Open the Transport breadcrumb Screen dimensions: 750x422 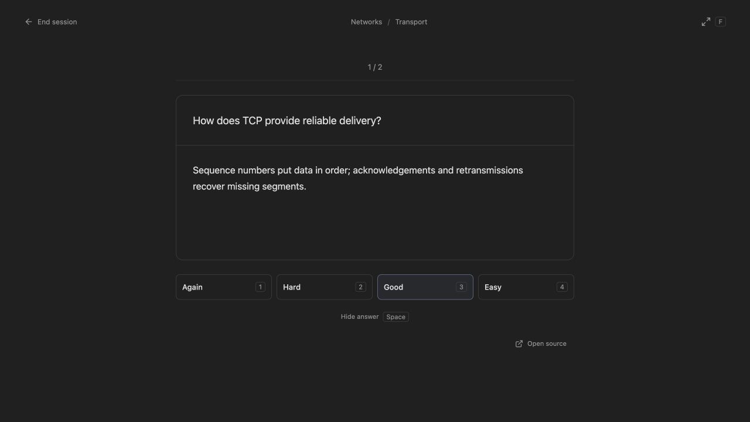coord(411,22)
